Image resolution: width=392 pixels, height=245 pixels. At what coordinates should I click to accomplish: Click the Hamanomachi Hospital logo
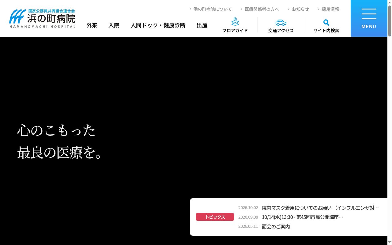pyautogui.click(x=42, y=18)
